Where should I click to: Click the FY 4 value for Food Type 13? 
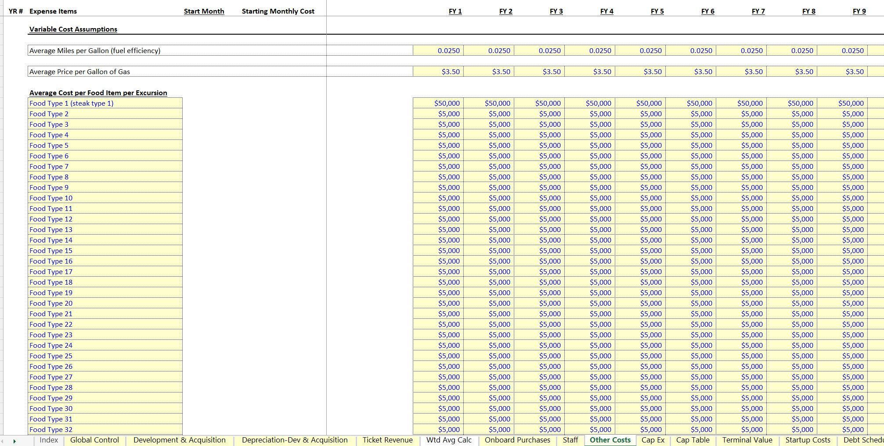tap(590, 229)
